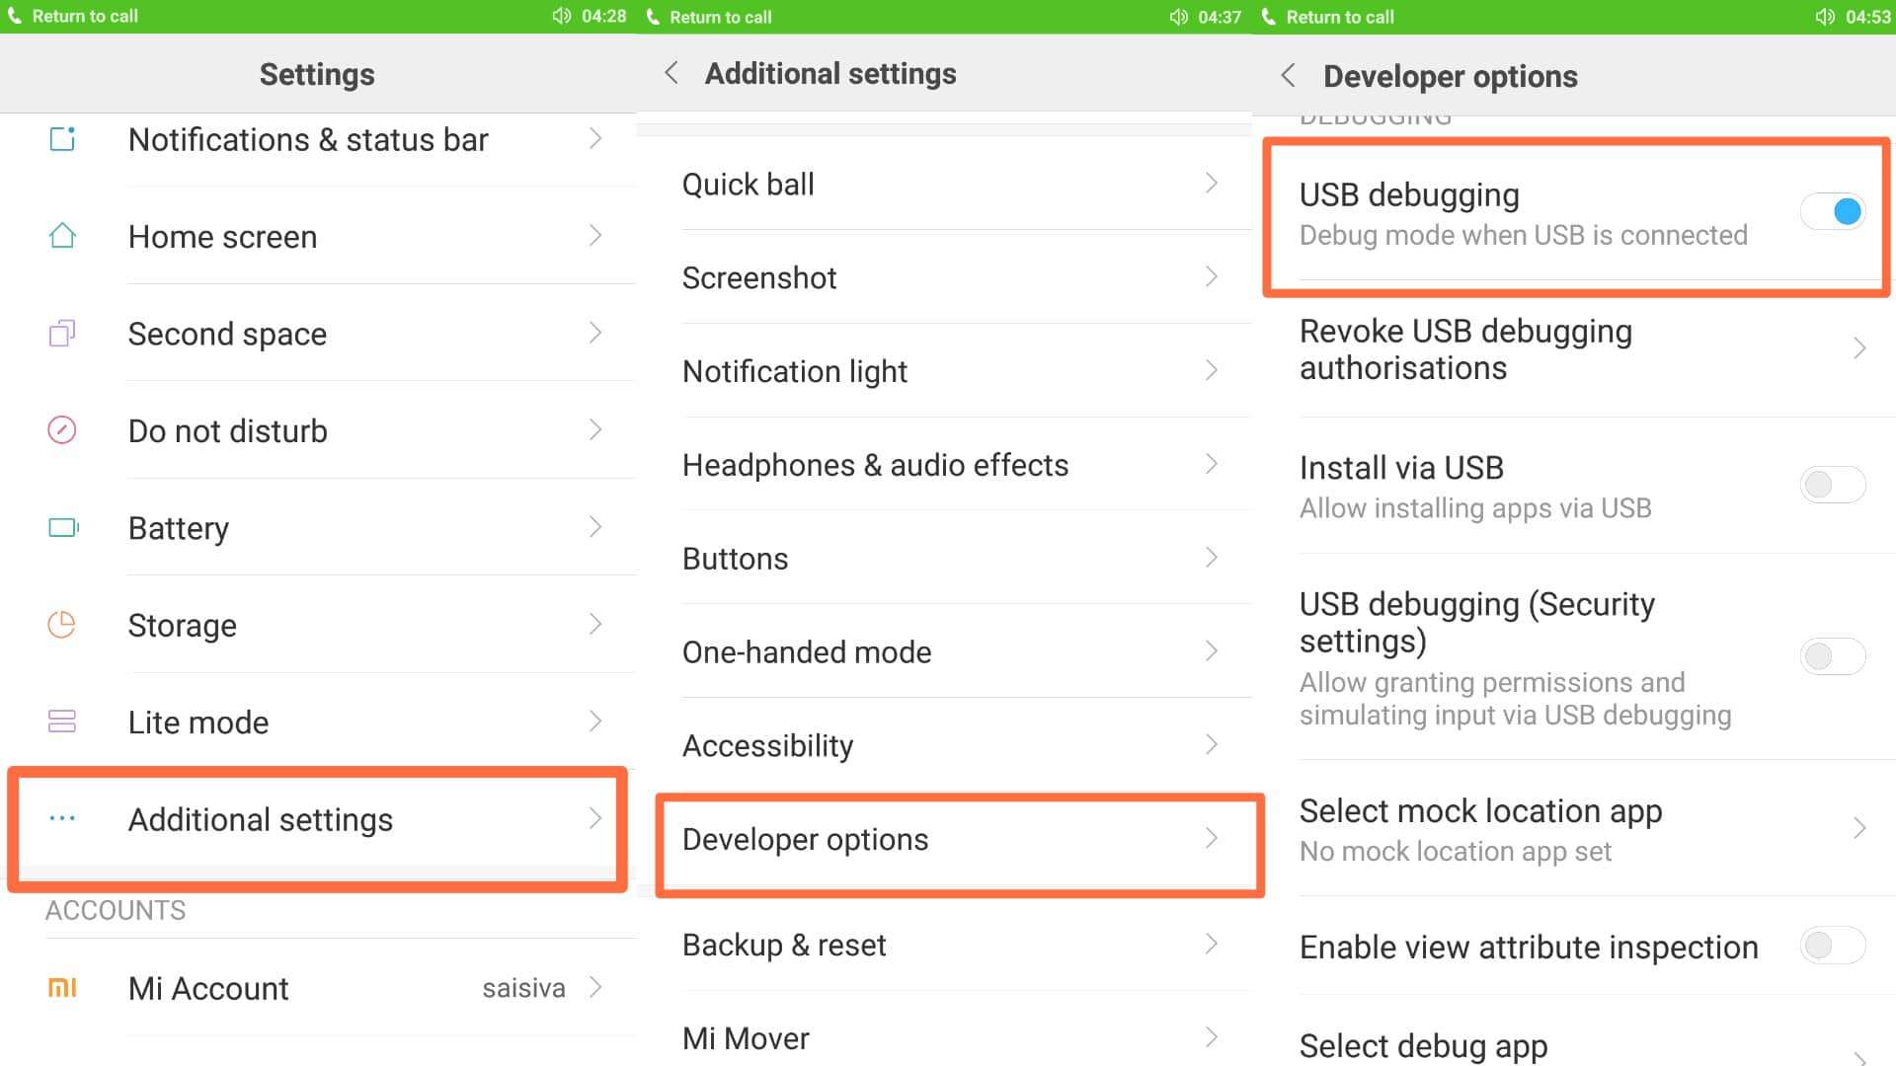Click the Second space icon
Image resolution: width=1896 pixels, height=1066 pixels.
point(63,333)
